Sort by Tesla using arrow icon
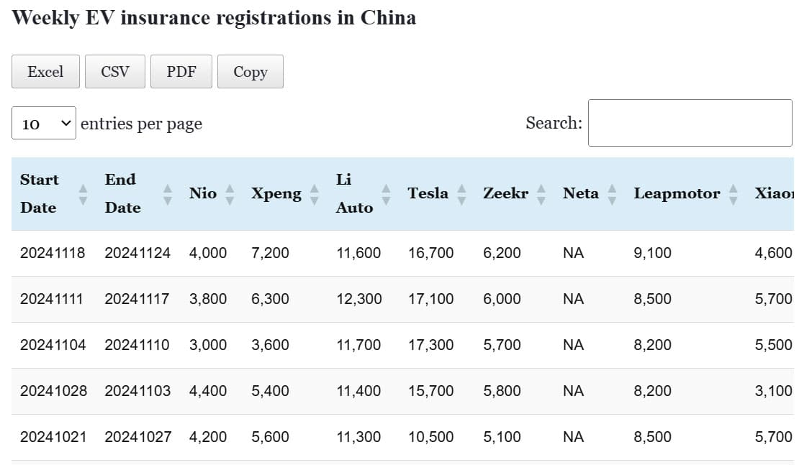 (x=461, y=193)
